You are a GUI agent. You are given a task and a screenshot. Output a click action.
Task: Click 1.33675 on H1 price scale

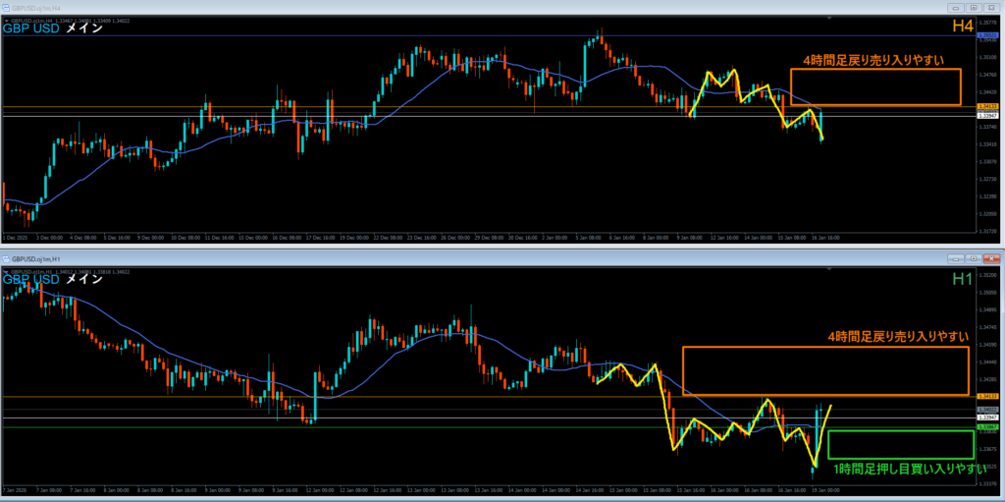click(987, 449)
